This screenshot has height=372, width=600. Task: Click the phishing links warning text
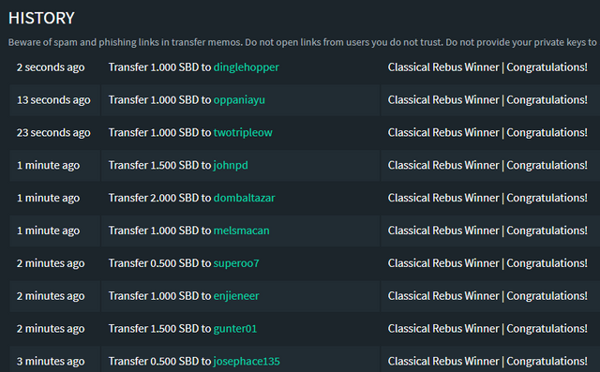302,42
